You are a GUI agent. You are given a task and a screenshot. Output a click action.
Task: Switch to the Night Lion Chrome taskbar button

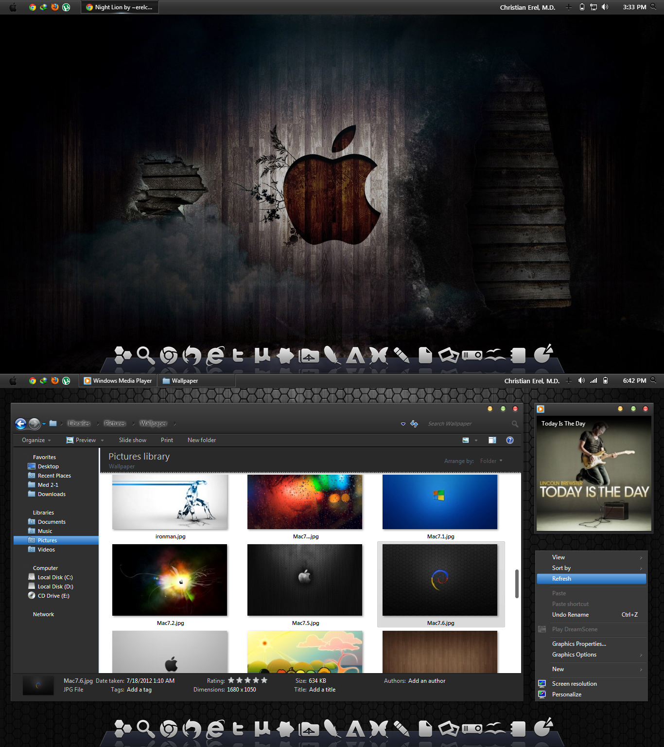pos(120,7)
